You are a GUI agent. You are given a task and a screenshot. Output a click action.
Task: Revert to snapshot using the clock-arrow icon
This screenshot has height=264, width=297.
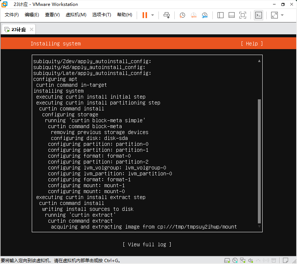point(194,15)
